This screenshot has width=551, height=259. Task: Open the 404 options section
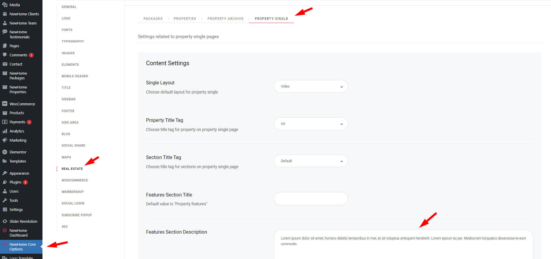click(x=65, y=227)
